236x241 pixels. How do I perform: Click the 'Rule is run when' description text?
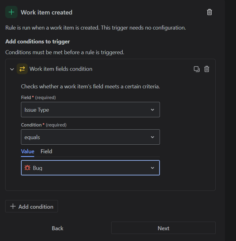click(96, 28)
